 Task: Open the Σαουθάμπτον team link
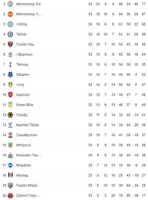[x=27, y=135]
